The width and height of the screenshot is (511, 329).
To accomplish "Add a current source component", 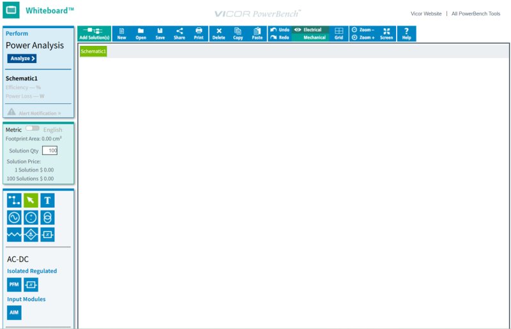I will (47, 217).
